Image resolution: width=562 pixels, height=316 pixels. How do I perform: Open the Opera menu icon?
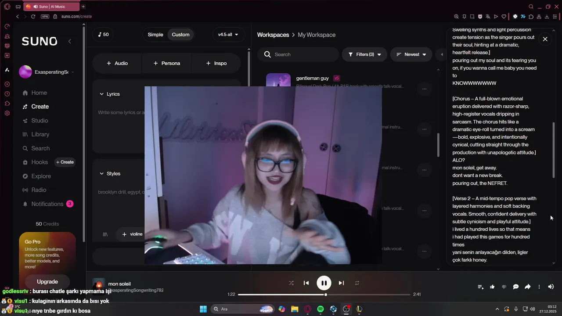[x=7, y=7]
